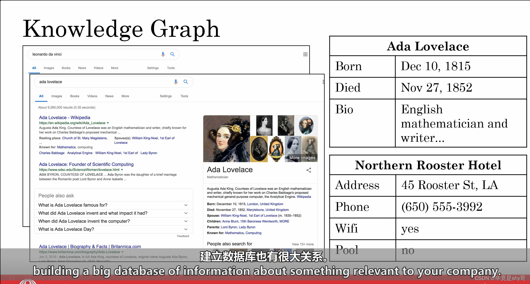Click 'View 15+ more' link
Image resolution: width=530 pixels, height=284 pixels.
[x=303, y=244]
